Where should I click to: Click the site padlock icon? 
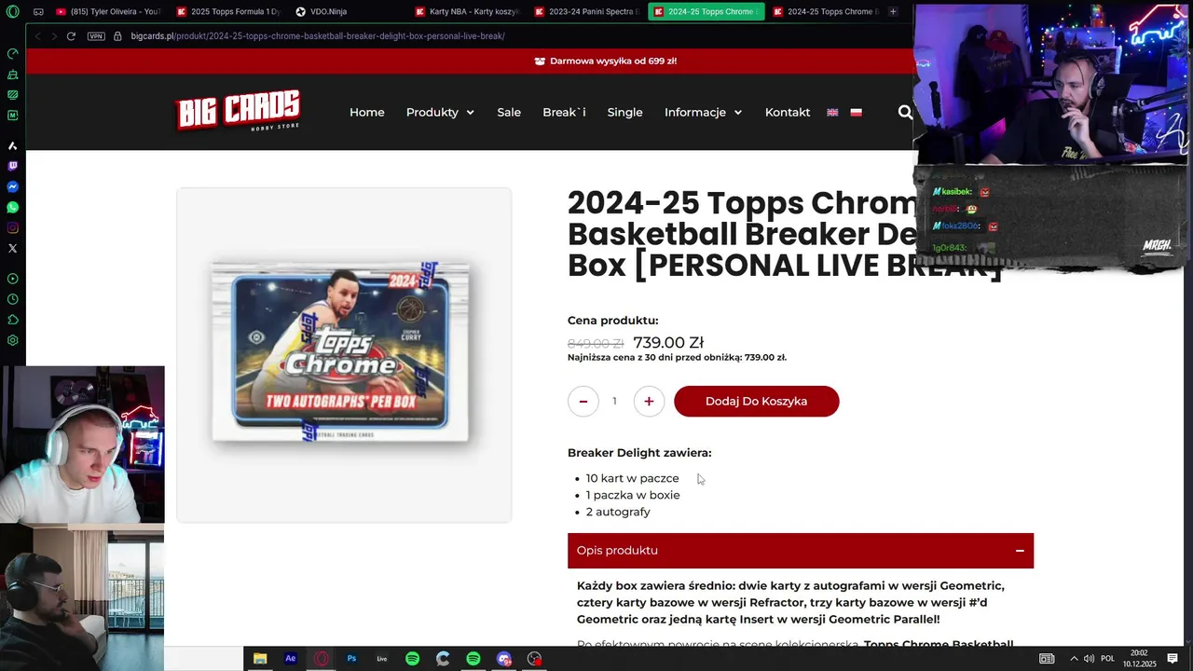[117, 36]
